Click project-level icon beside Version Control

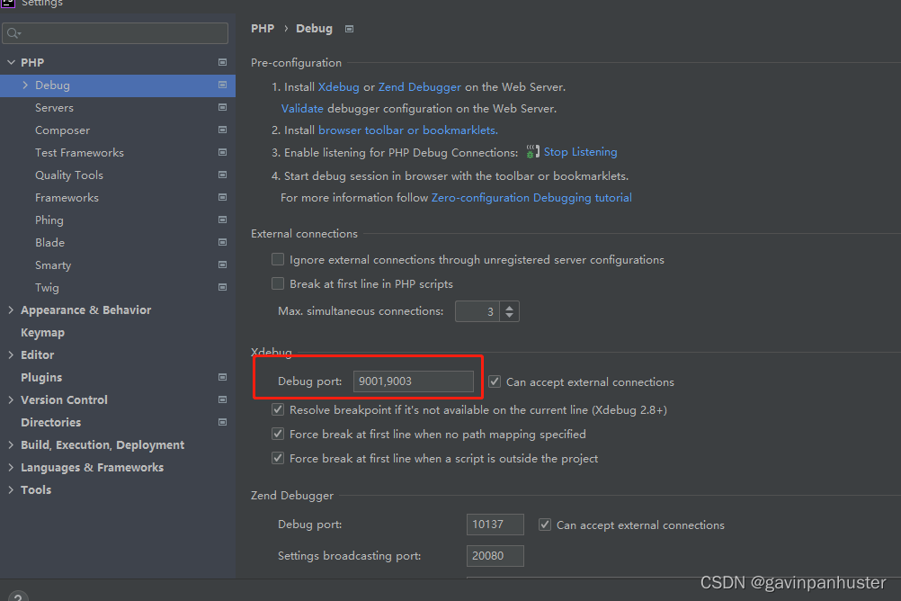(222, 399)
